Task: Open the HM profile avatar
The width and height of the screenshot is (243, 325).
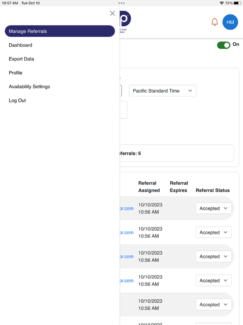Action: [x=230, y=22]
